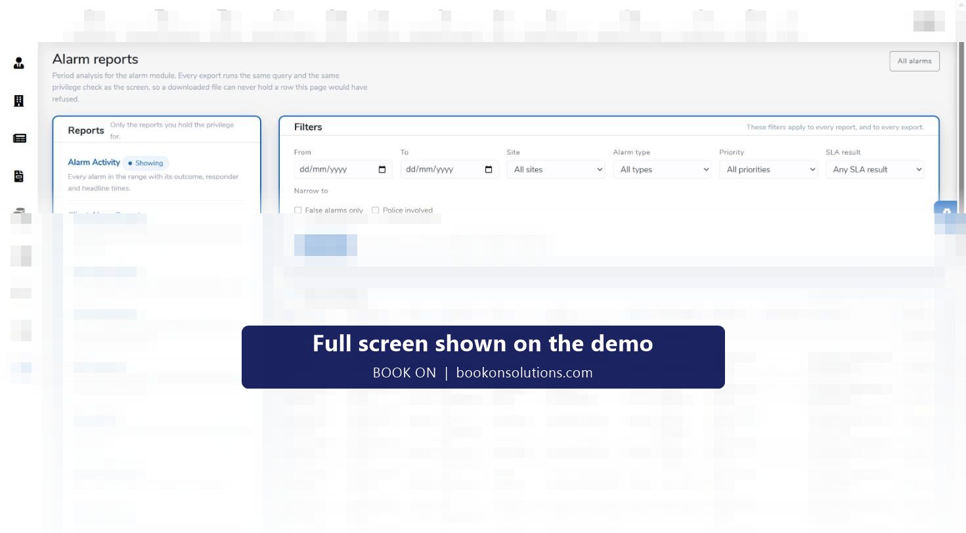Open the document sidebar icon
This screenshot has width=966, height=533.
[19, 176]
